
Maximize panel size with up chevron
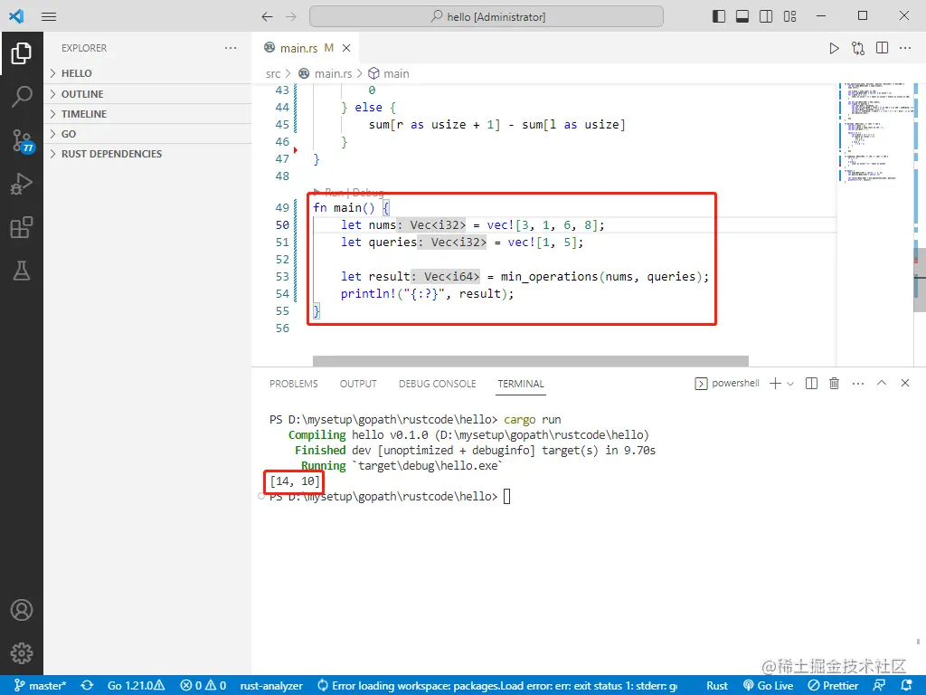tap(882, 383)
